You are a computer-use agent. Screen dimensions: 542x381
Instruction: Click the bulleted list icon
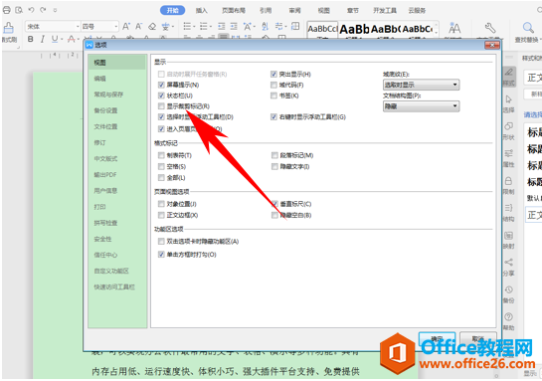pos(187,26)
